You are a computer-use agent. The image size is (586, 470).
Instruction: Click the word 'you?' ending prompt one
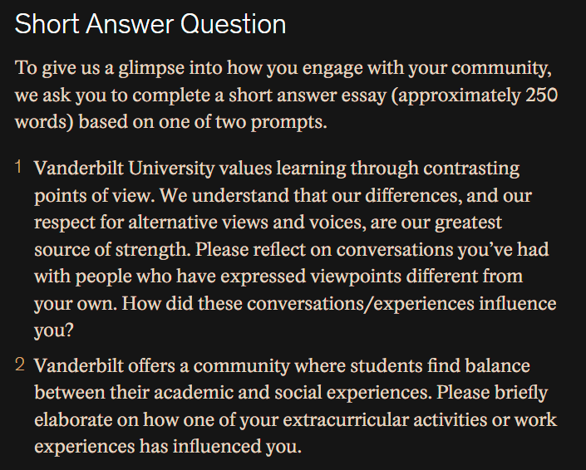(x=54, y=330)
